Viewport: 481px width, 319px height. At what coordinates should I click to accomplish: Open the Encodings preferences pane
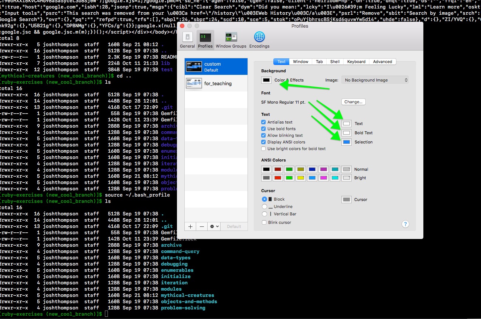coord(259,40)
